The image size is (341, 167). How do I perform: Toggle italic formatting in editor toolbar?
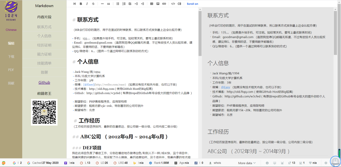pyautogui.click(x=87, y=4)
